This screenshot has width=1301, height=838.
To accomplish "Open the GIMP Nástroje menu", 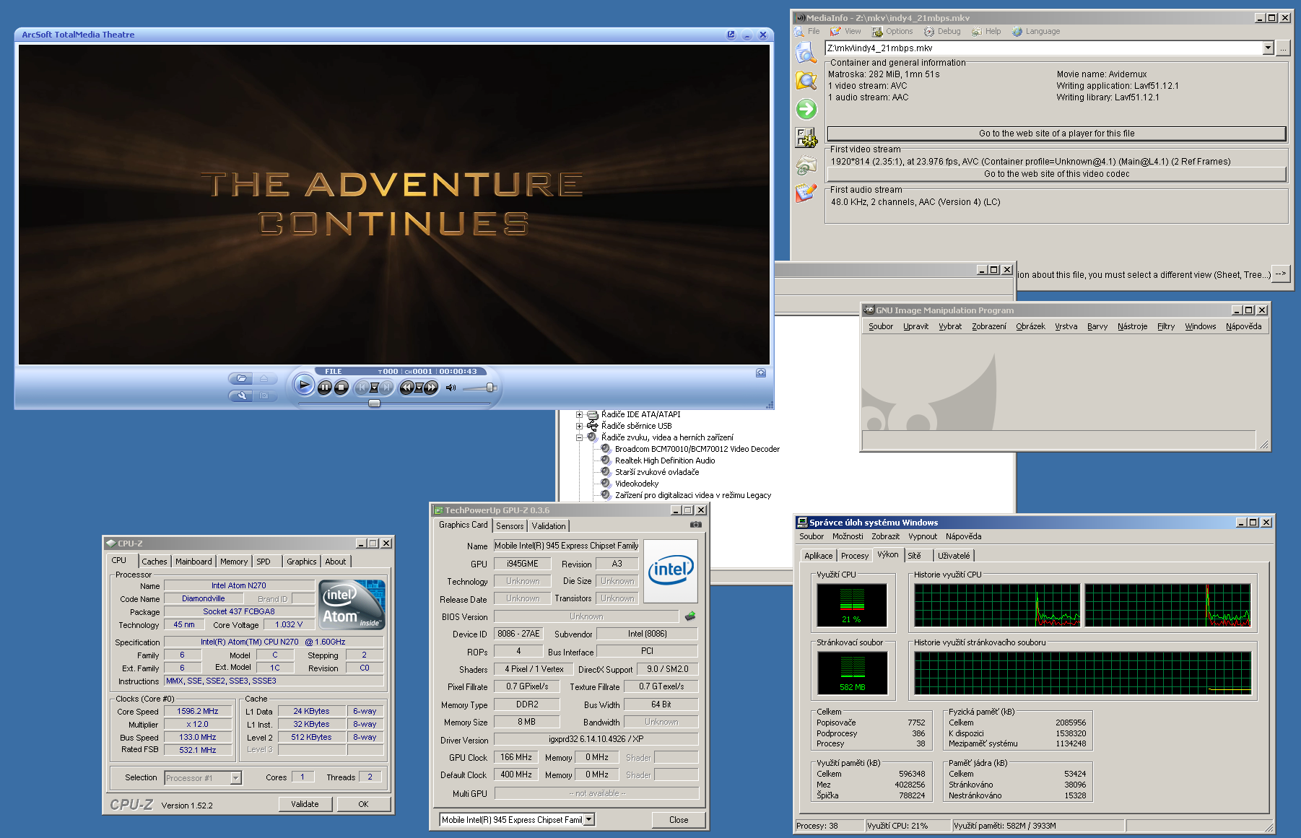I will coord(1132,326).
